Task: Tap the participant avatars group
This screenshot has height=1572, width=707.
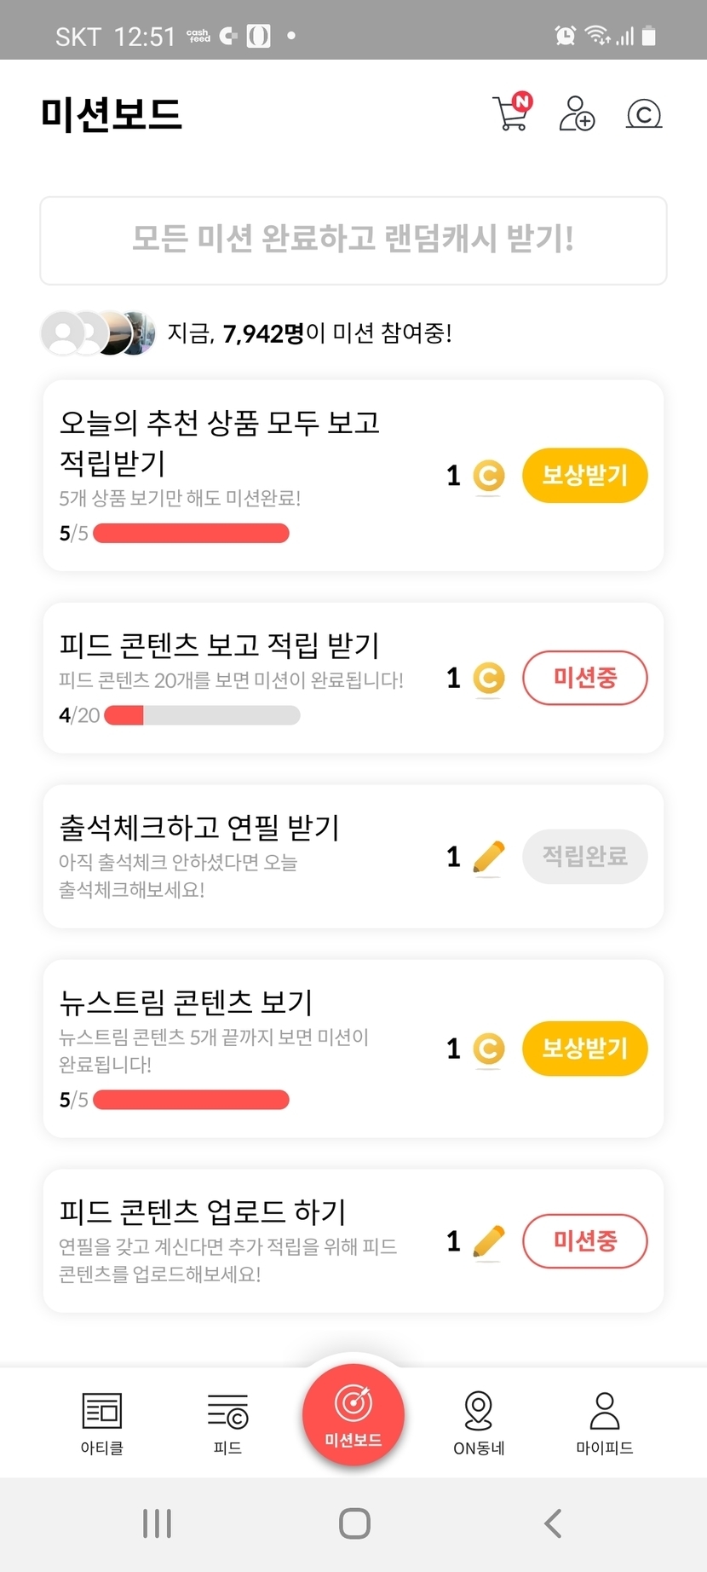Action: coord(99,332)
